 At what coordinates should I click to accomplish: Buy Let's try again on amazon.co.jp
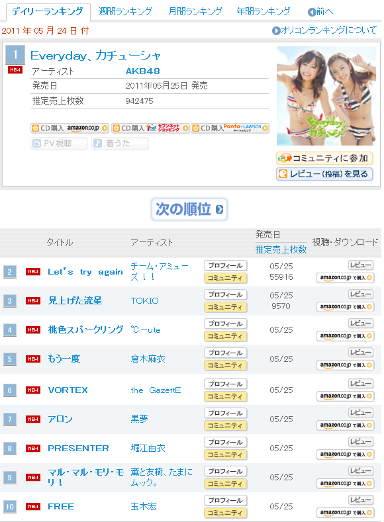click(x=346, y=278)
